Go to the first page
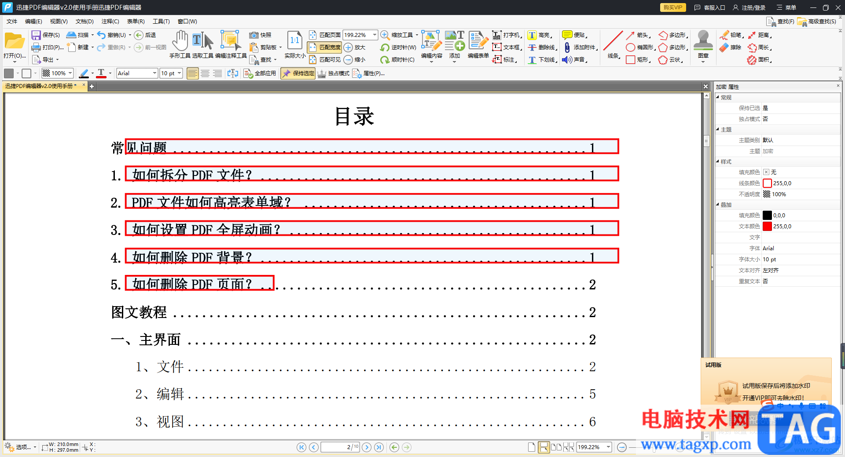The width and height of the screenshot is (845, 457). click(301, 447)
